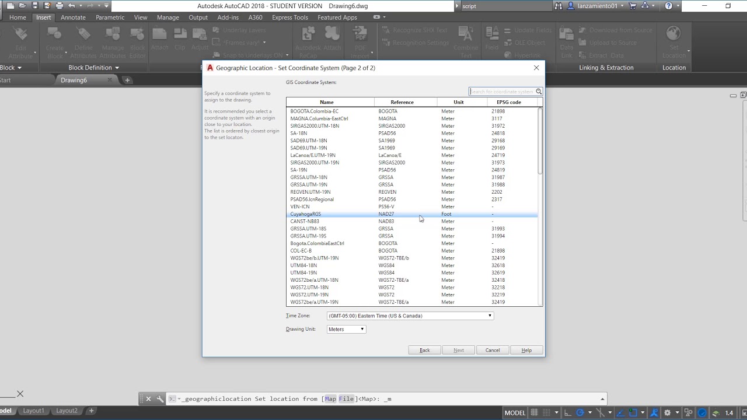747x420 pixels.
Task: Click the coordinate system list scrollbar
Action: pyautogui.click(x=540, y=141)
